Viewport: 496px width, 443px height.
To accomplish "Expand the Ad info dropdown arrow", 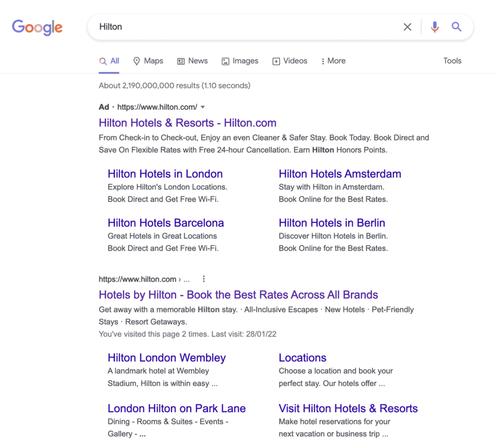I will coord(202,107).
